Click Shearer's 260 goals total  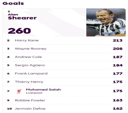pos(19,31)
